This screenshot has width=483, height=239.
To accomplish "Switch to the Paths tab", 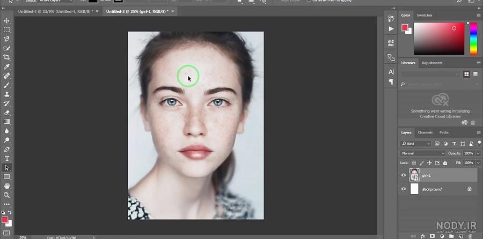I will click(444, 132).
